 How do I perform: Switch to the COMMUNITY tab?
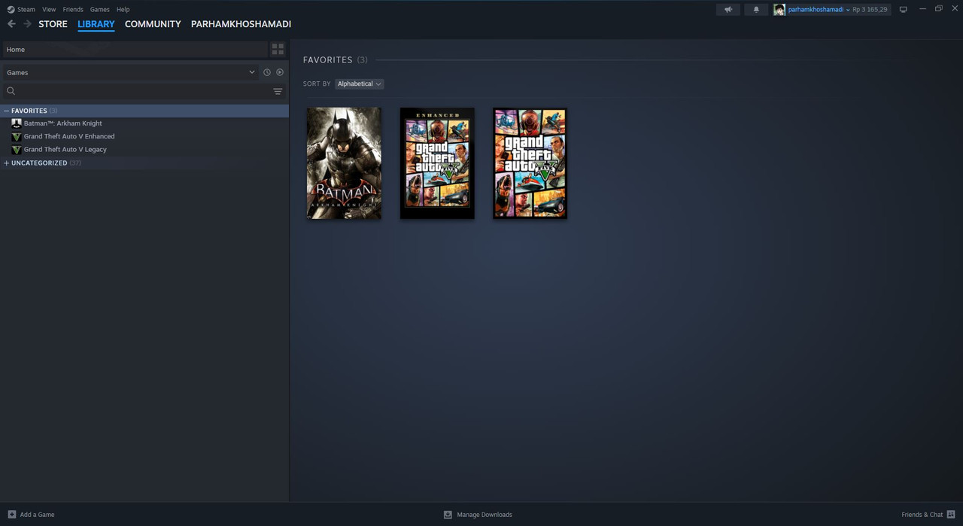[x=153, y=24]
